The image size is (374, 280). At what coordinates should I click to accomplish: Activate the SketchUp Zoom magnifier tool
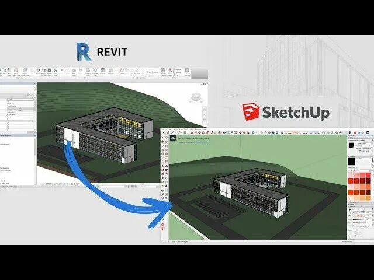pyautogui.click(x=232, y=132)
